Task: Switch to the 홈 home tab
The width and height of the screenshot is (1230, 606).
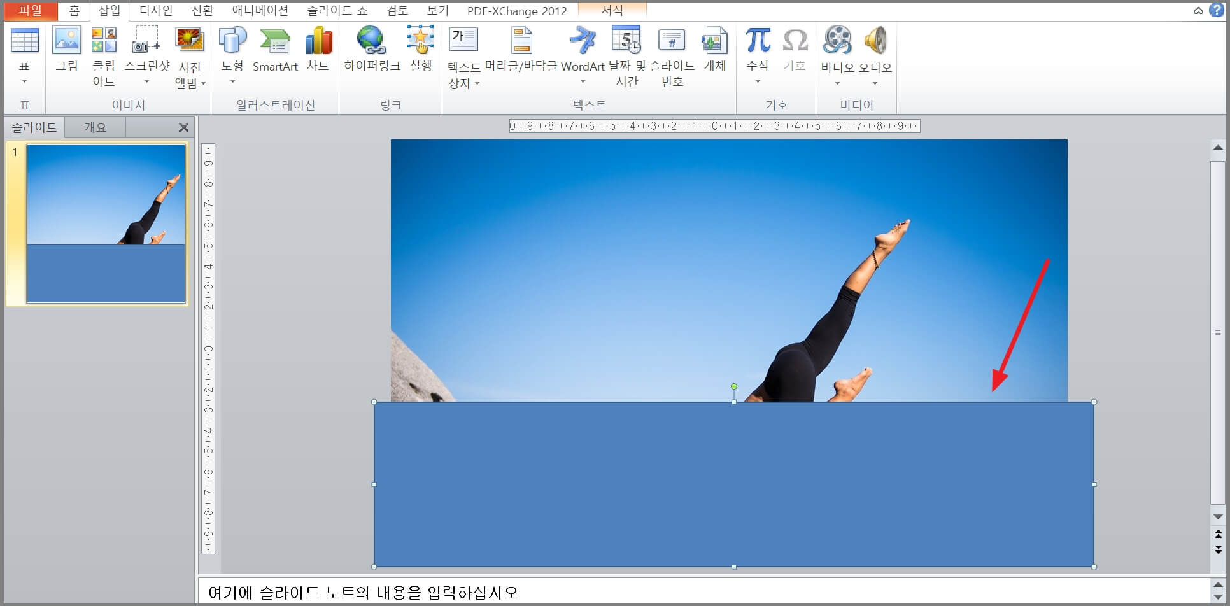Action: tap(74, 10)
